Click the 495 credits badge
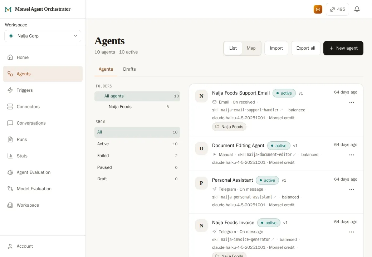 [x=337, y=9]
